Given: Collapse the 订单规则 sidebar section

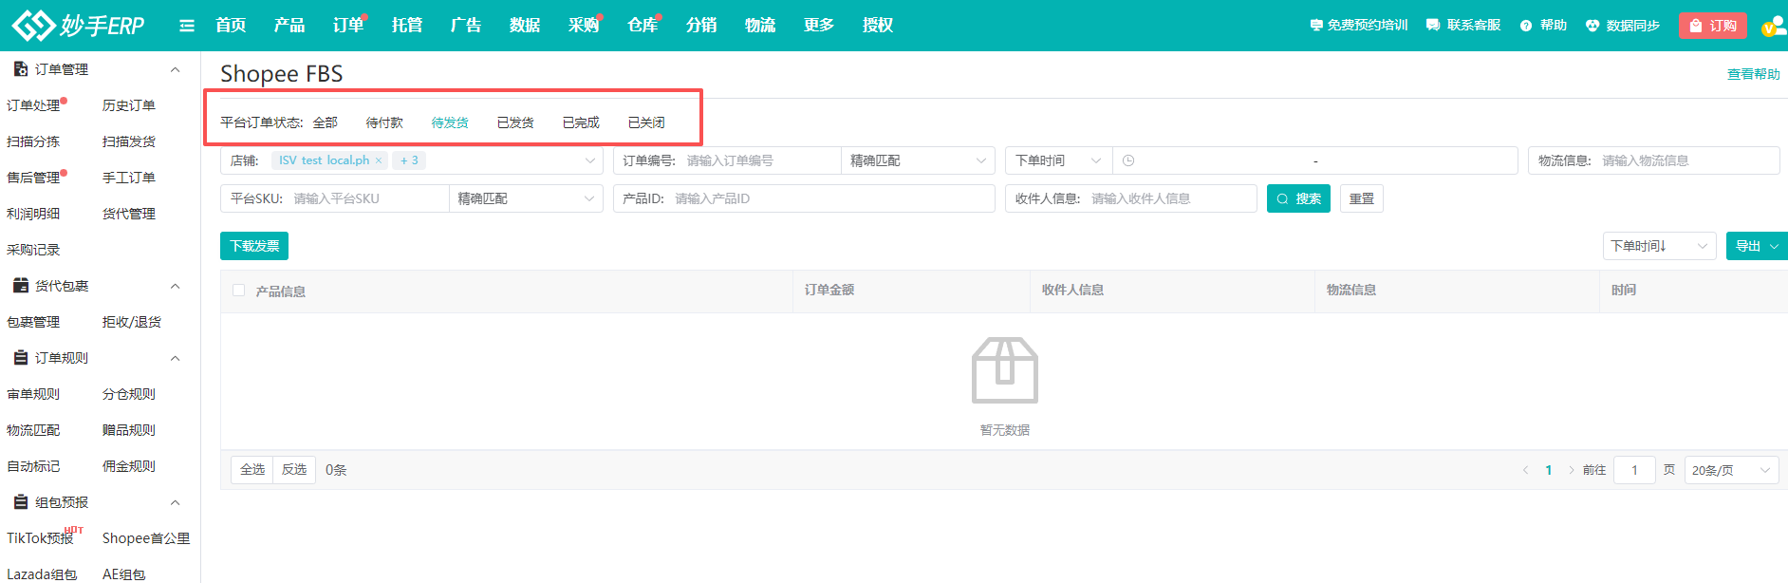Looking at the screenshot, I should pos(175,358).
